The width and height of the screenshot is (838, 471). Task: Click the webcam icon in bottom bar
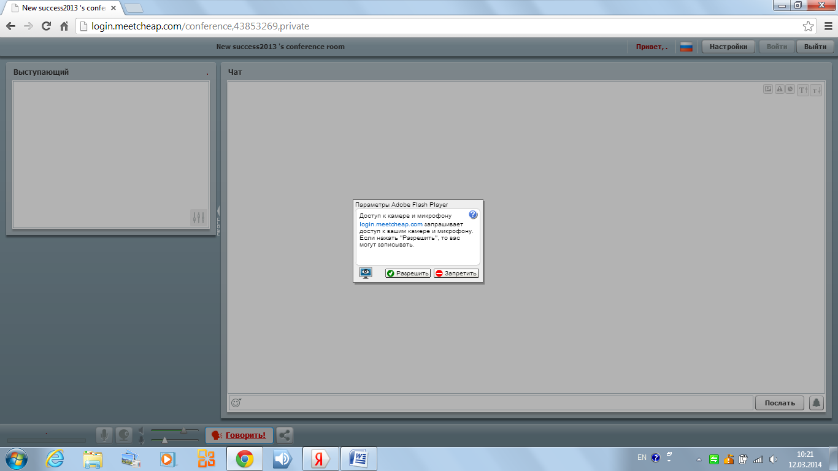click(124, 435)
